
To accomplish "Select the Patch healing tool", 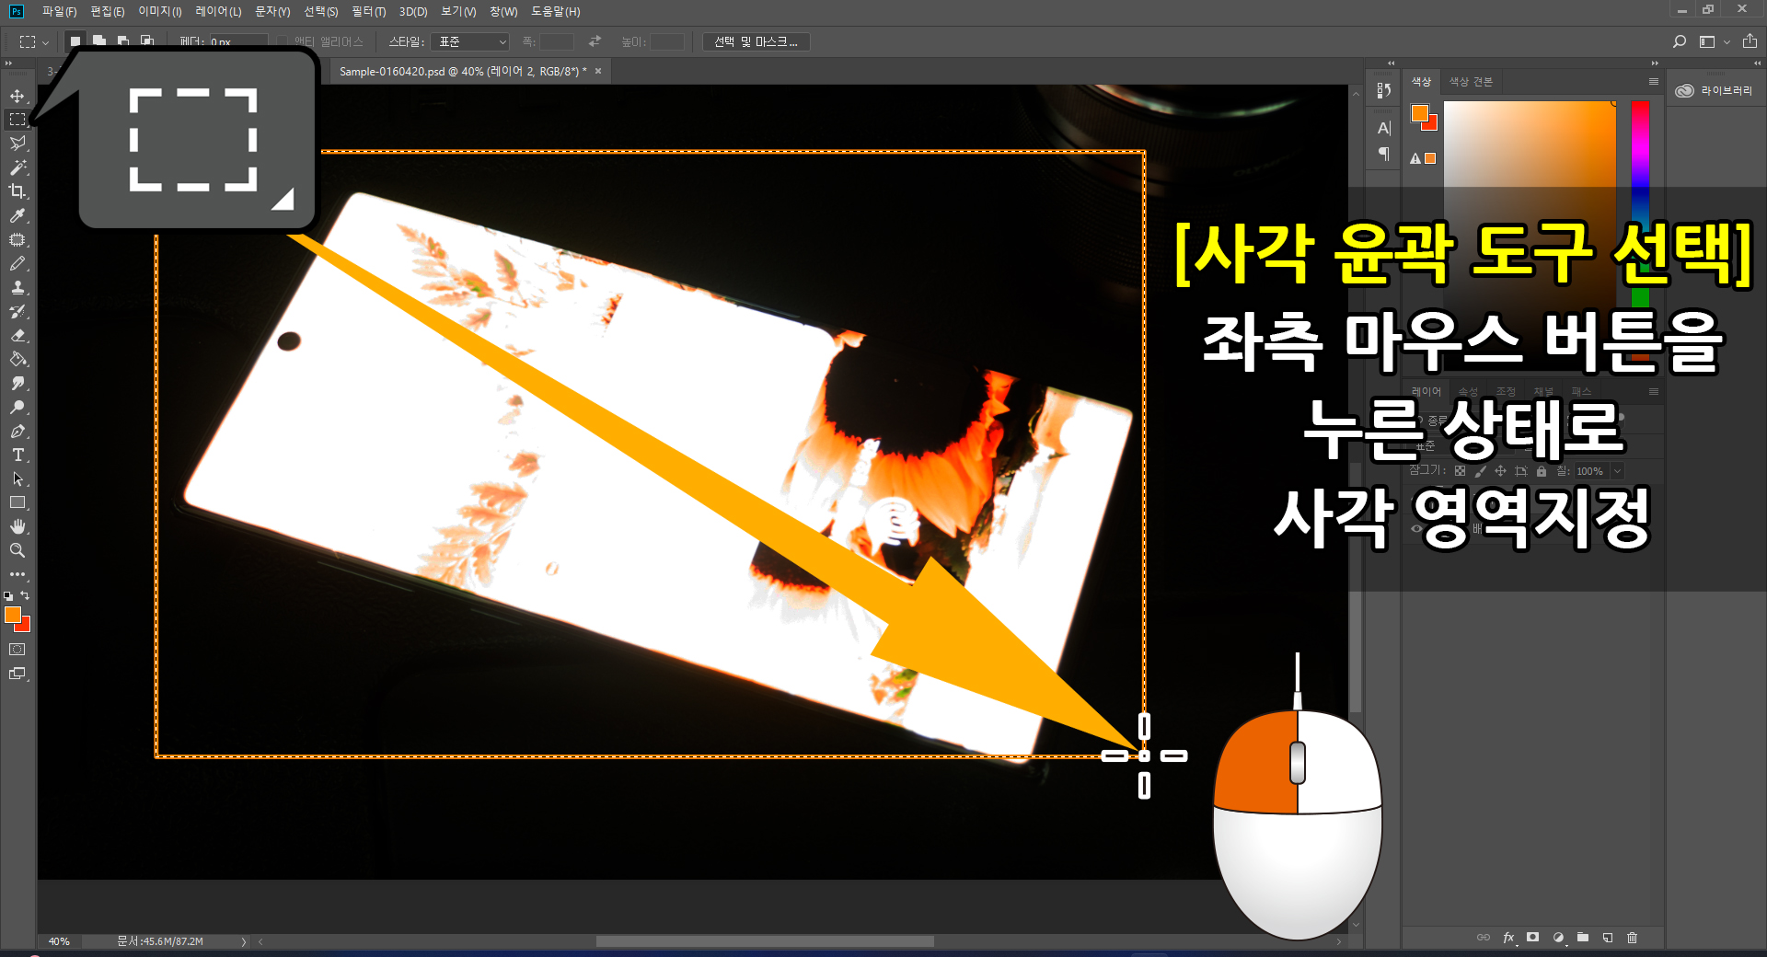I will pyautogui.click(x=17, y=239).
